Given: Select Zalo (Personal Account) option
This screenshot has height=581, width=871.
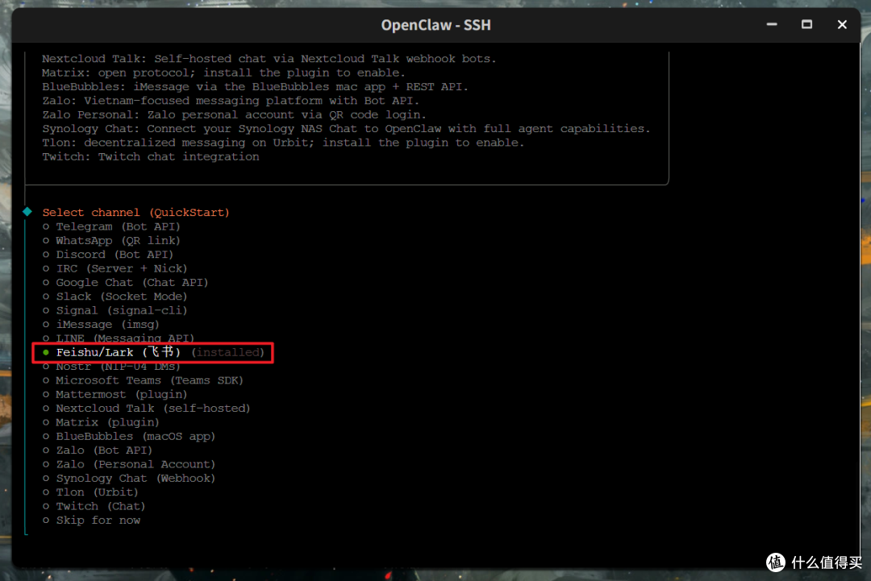Looking at the screenshot, I should coord(129,464).
